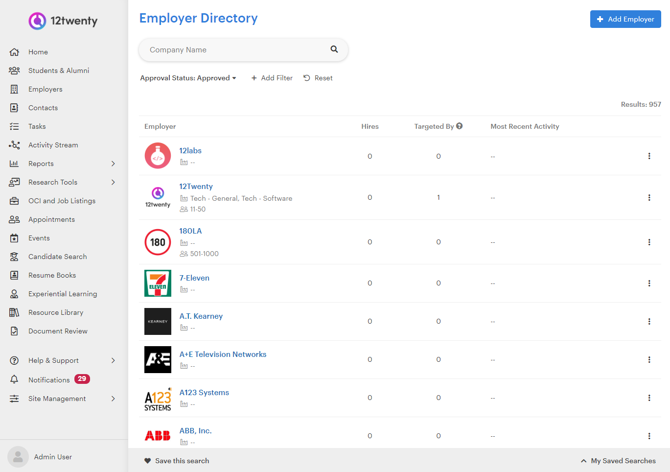Click the Targeted By help icon
The height and width of the screenshot is (472, 670).
(459, 126)
